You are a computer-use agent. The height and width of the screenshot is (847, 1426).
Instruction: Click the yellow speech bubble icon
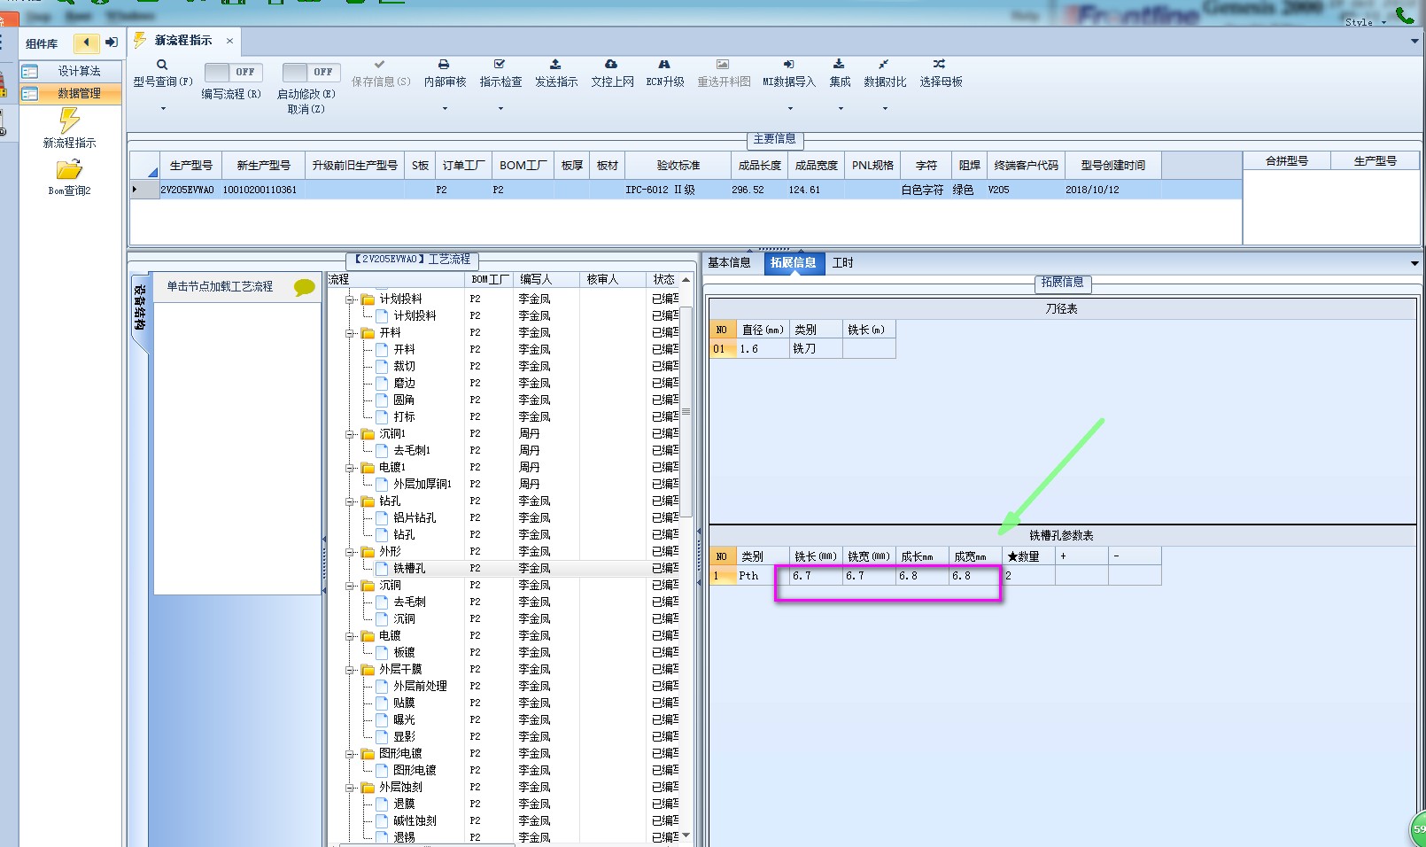(305, 287)
